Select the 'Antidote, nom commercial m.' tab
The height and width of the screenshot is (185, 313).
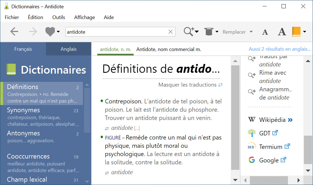click(169, 49)
